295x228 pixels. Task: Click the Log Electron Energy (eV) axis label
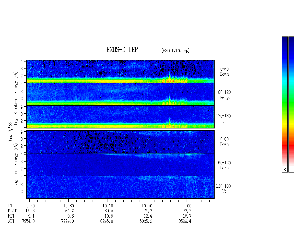coord(16,98)
